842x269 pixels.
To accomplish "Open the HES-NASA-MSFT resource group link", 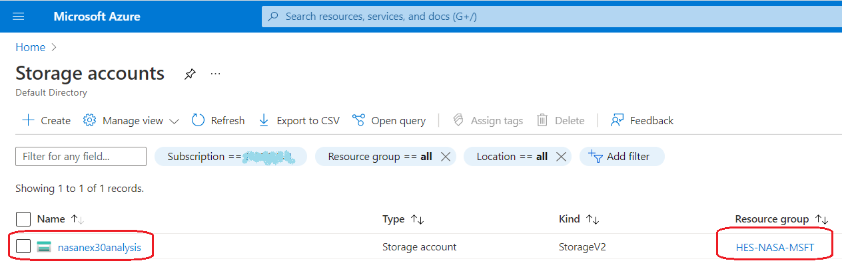I will tap(775, 247).
